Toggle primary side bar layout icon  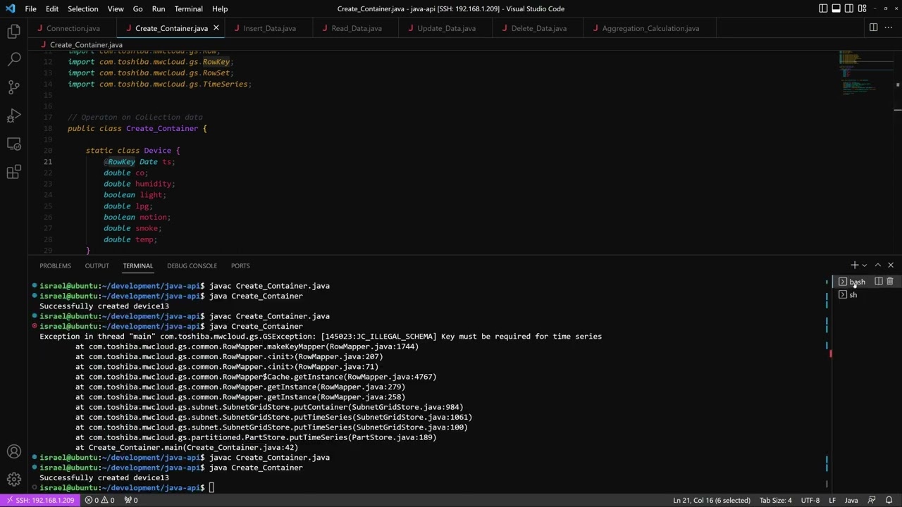[823, 8]
